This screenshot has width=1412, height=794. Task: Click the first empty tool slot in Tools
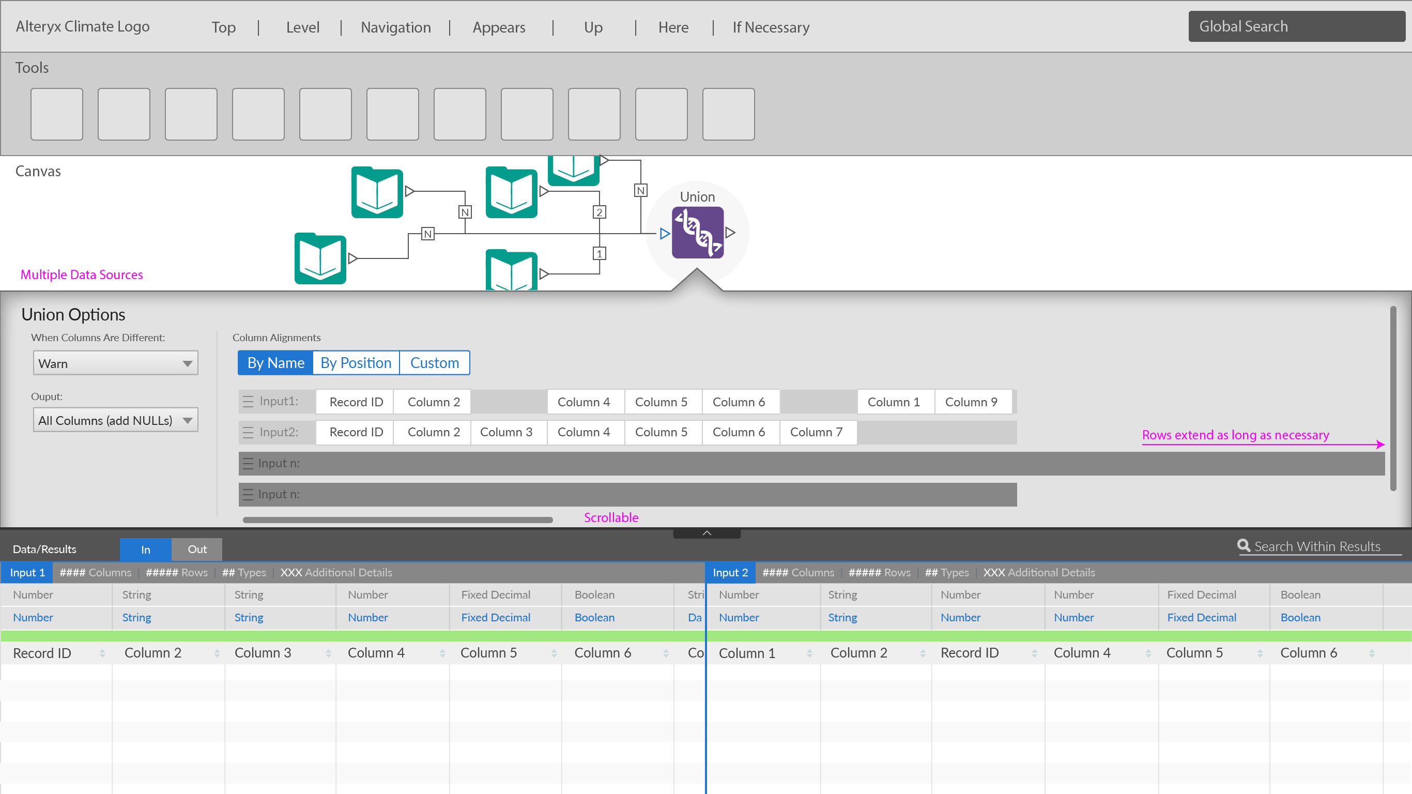pos(56,114)
